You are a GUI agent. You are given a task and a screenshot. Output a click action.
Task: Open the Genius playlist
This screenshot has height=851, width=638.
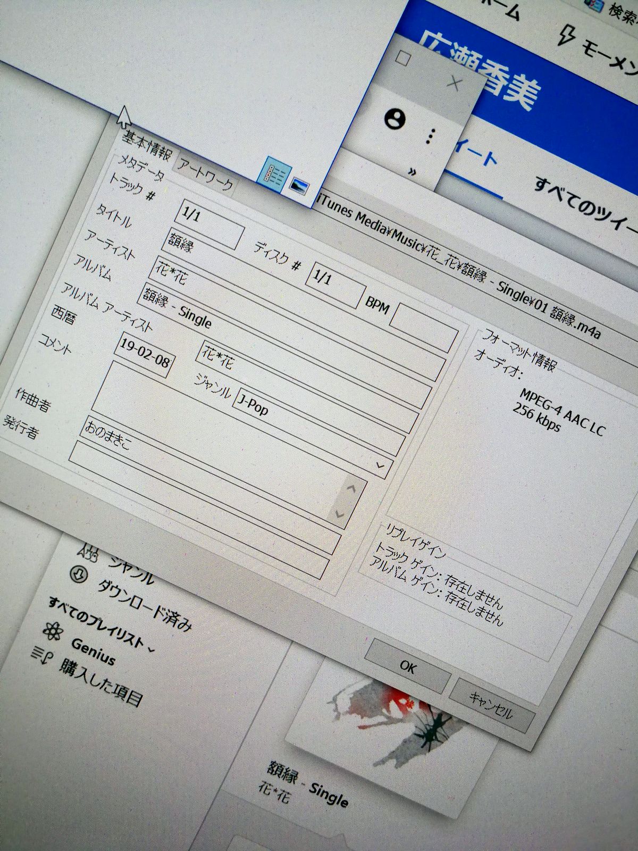tap(93, 652)
